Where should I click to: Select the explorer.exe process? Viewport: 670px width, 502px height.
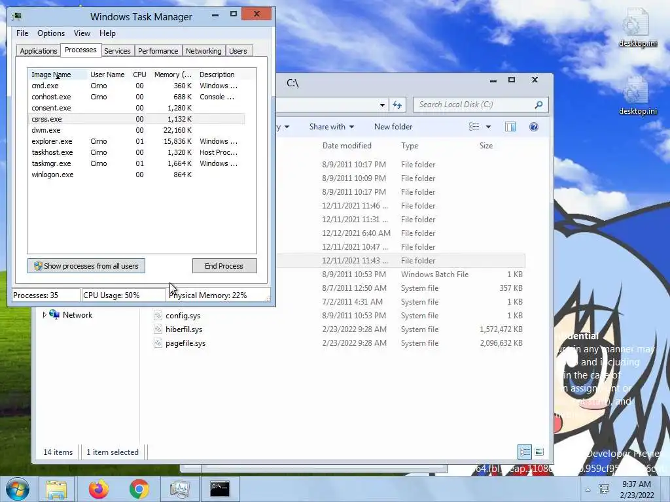tap(136, 141)
